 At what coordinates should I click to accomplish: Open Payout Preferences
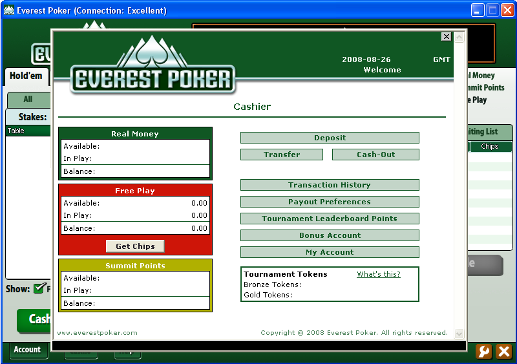[x=330, y=202]
